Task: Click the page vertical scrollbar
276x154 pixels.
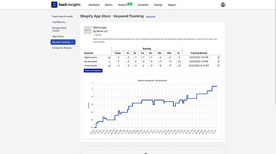Action: pyautogui.click(x=275, y=52)
